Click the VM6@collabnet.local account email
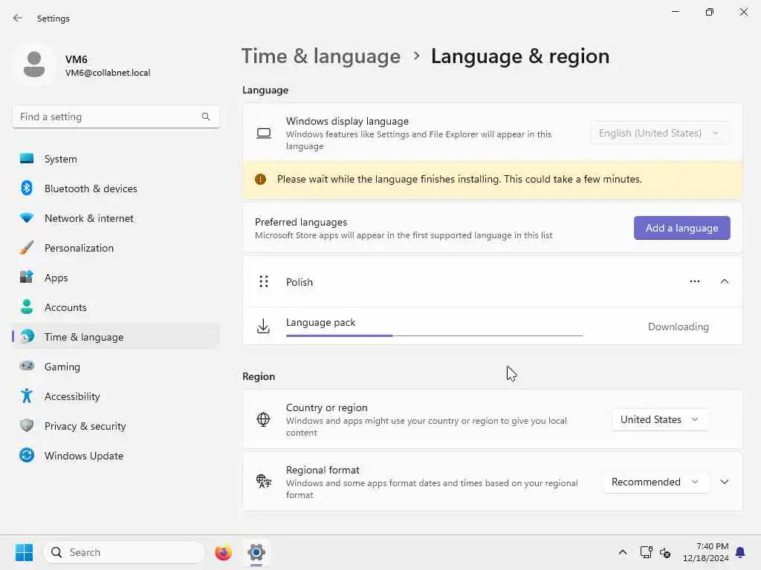This screenshot has height=570, width=761. click(x=108, y=73)
